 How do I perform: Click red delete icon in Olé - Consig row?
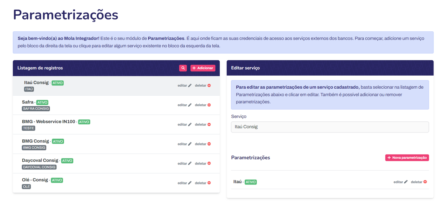[209, 183]
